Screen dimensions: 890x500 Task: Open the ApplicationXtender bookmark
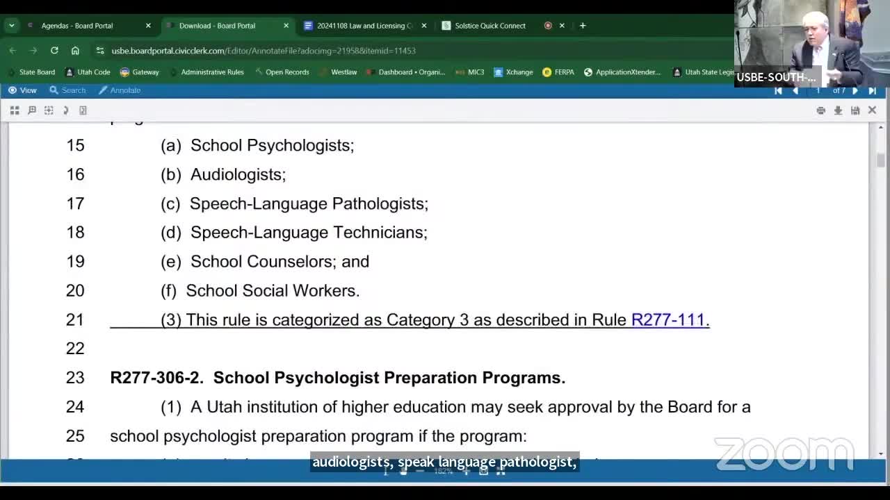(x=622, y=72)
